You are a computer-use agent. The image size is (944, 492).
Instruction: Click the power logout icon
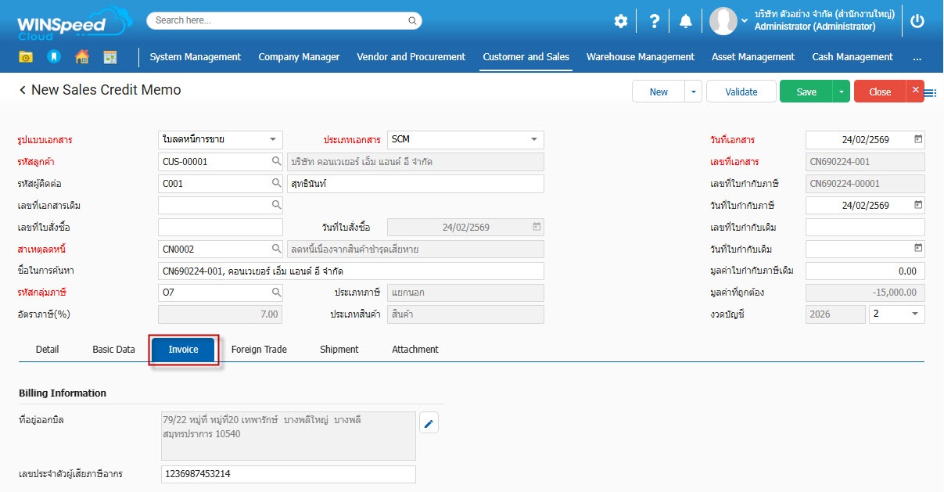pos(917,21)
